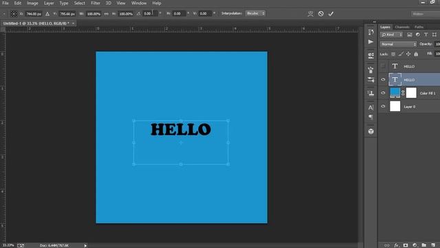Open the layer blend mode Normal dropdown

tap(399, 44)
